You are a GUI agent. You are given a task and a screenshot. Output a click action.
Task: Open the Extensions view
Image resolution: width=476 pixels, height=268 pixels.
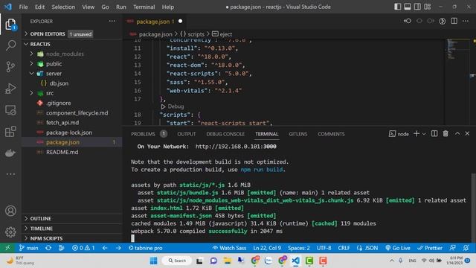coord(10,132)
